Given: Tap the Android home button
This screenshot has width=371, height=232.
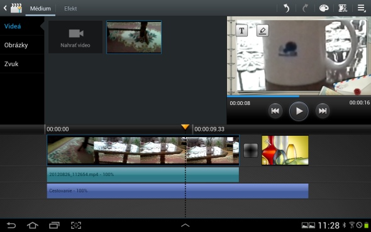Looking at the screenshot, I should coord(33,225).
